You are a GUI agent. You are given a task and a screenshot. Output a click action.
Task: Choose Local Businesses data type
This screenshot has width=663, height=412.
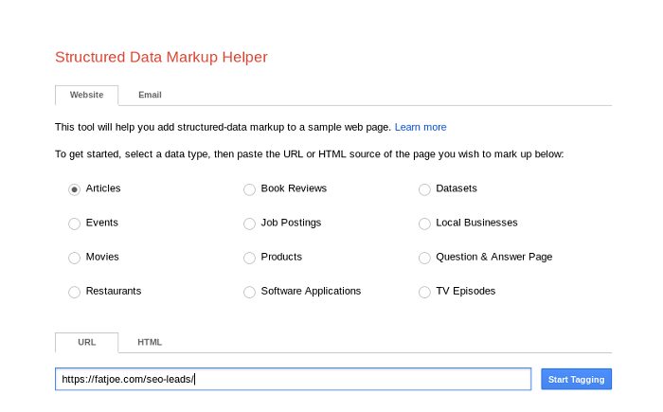click(x=425, y=224)
